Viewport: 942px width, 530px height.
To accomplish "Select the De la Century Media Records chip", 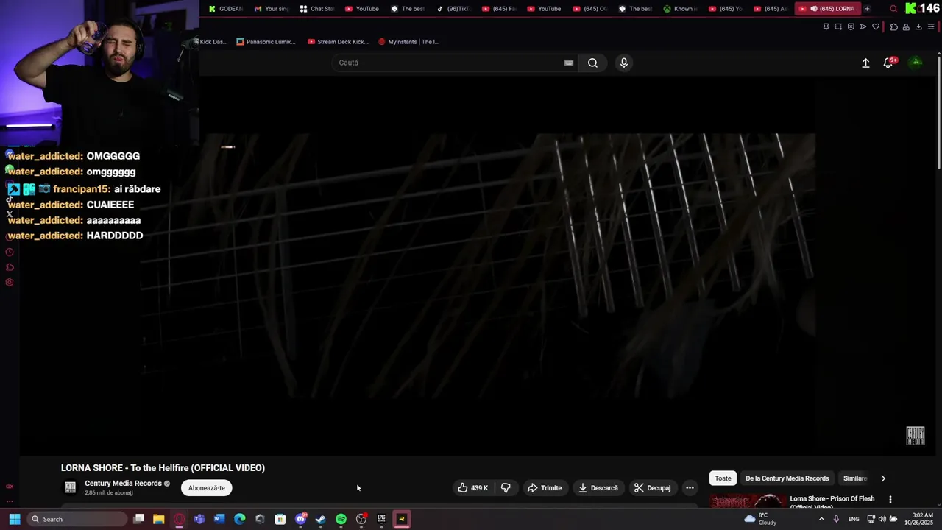I will (787, 478).
